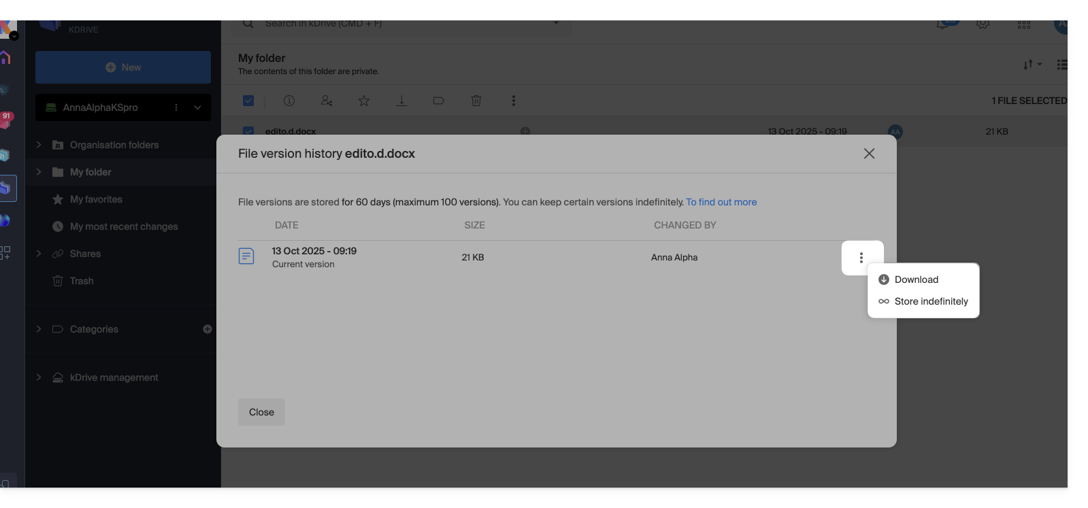Open the toolbar more actions menu

514,101
